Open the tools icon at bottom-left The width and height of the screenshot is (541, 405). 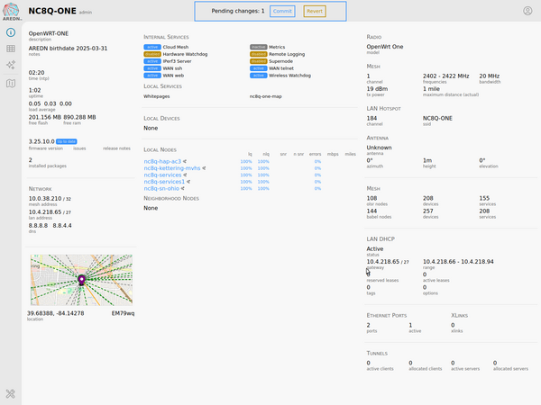11,393
